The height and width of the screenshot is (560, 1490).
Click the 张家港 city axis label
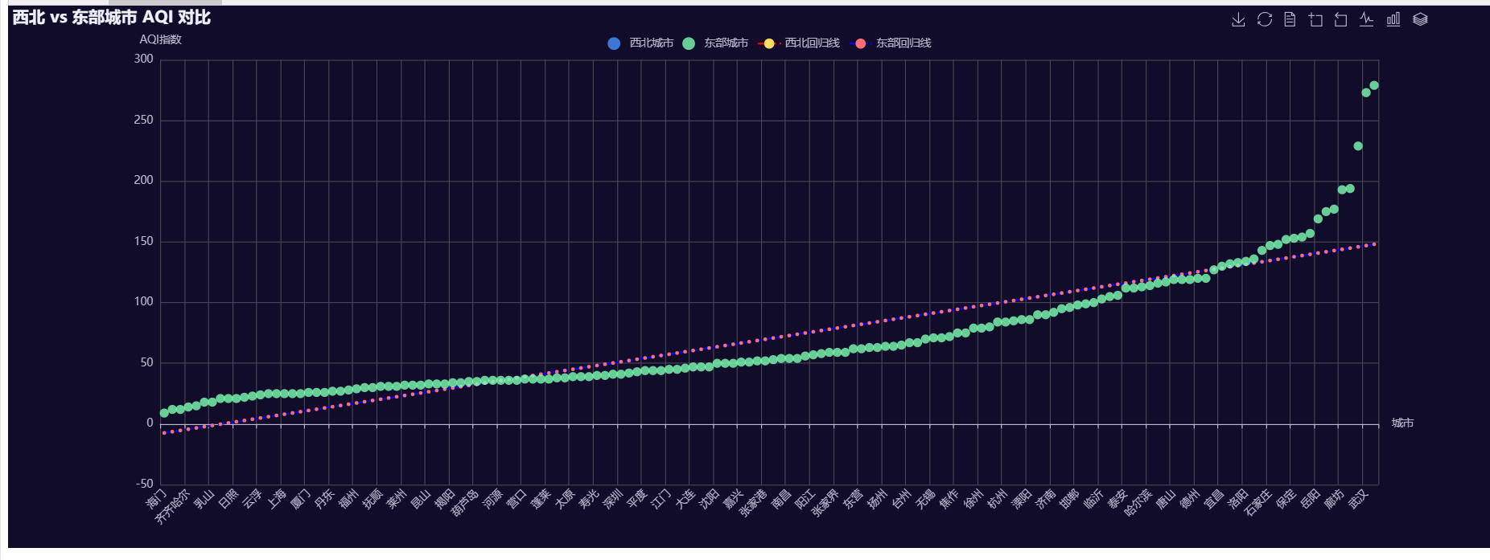(753, 503)
